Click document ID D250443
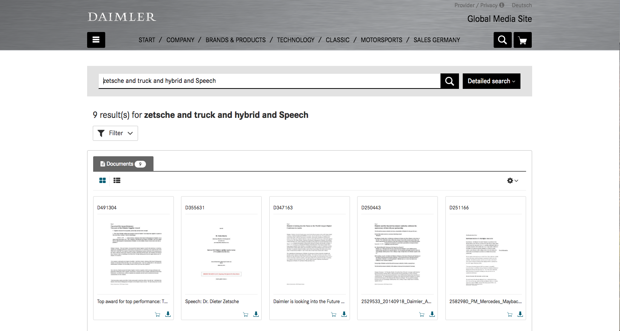 pos(371,208)
